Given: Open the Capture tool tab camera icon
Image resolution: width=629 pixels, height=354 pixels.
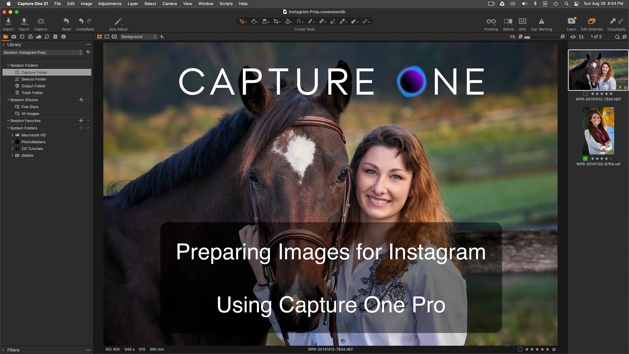Looking at the screenshot, I should point(14,36).
